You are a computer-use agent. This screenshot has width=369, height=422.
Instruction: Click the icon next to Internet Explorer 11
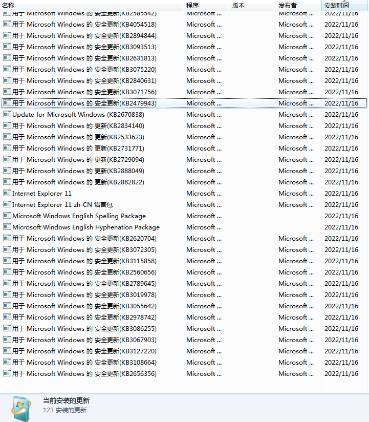(7, 193)
